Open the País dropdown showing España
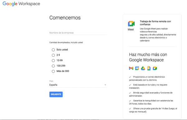 (78, 85)
